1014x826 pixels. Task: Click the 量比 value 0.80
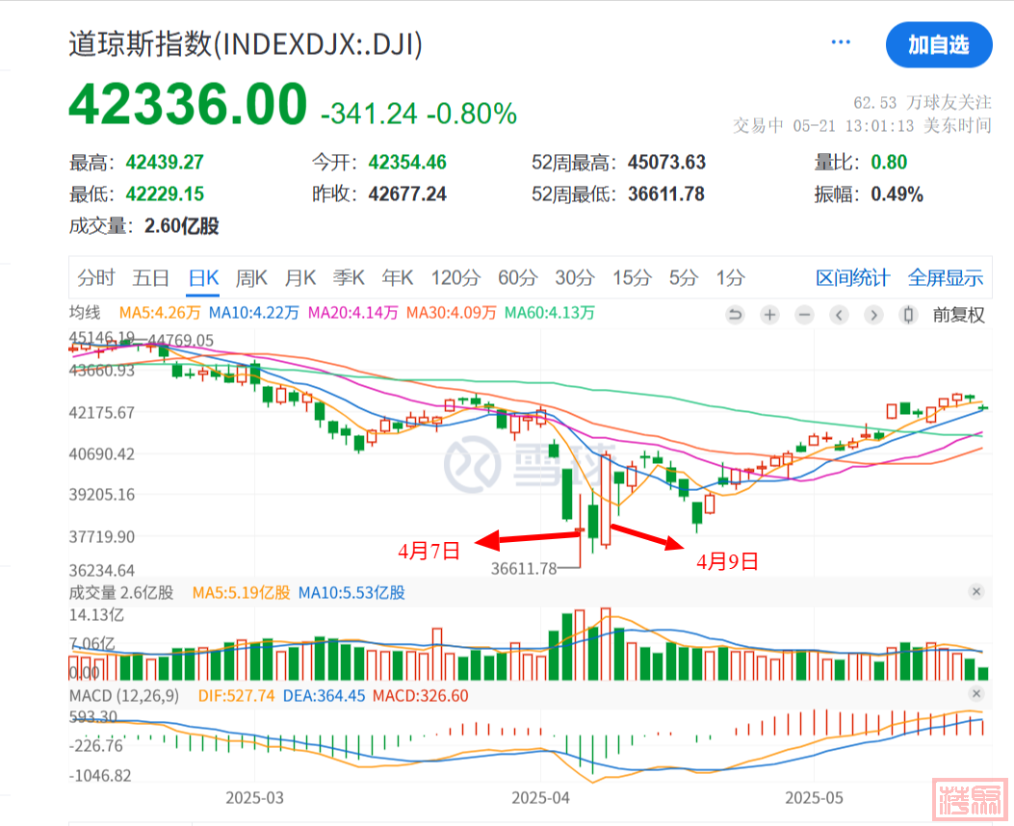click(889, 163)
